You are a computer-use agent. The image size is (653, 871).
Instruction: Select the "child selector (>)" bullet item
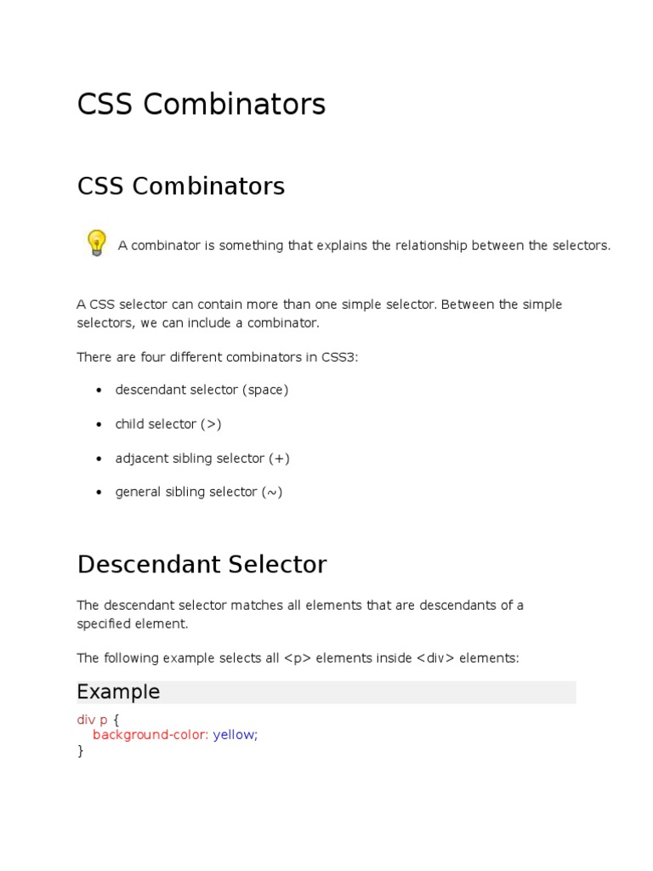pos(168,424)
